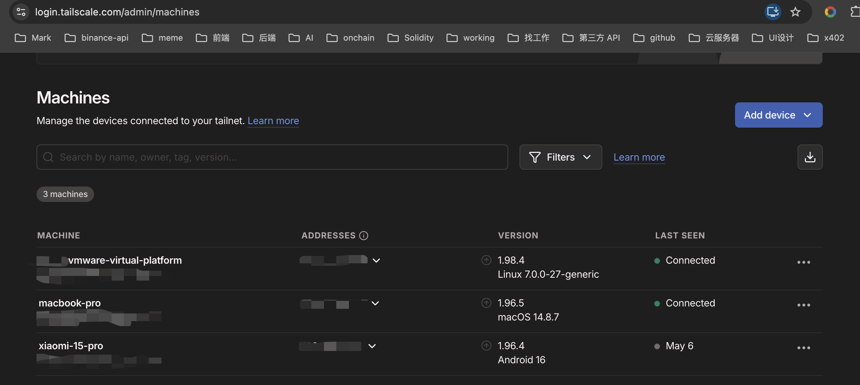
Task: Open the x402 bookmarks folder
Action: point(826,38)
